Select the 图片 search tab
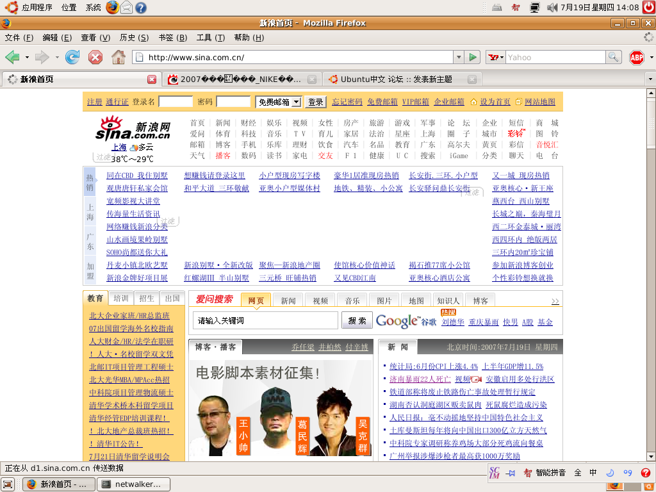 [384, 300]
